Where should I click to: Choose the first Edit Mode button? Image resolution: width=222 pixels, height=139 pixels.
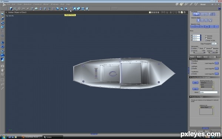pos(196,14)
